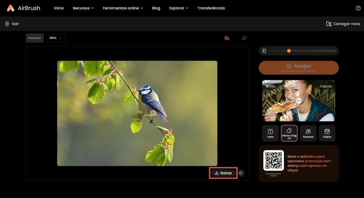This screenshot has height=198, width=364.
Task: Click the Encaixar fit button
Action: pyautogui.click(x=35, y=38)
